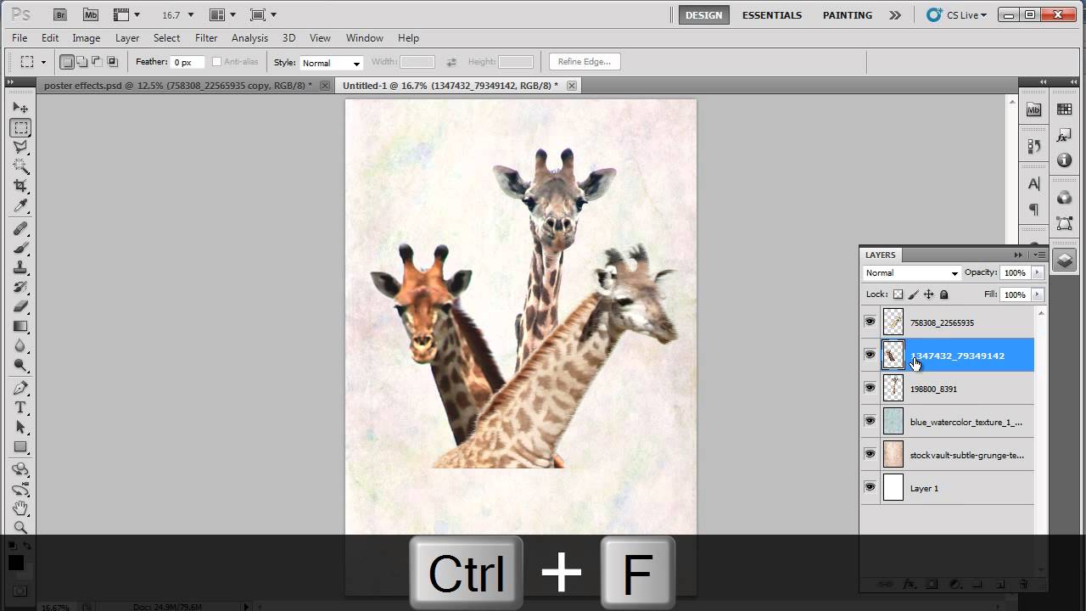Select the Rectangular Marquee tool in toolbox
The width and height of the screenshot is (1086, 611).
tap(21, 128)
